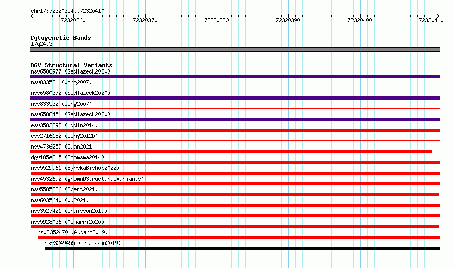Viewport: 454px width, 268px height.
Task: Click the thin red line under nsv833532
Action: tap(235, 108)
